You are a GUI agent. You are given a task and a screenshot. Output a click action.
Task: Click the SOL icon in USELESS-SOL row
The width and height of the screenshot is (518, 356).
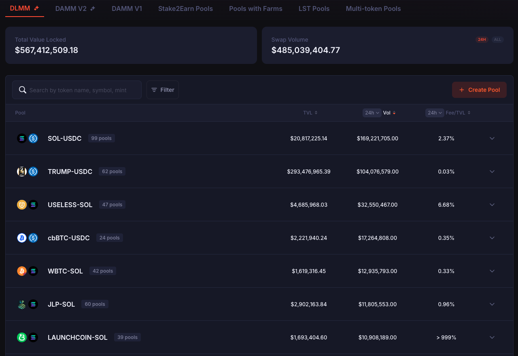pos(33,205)
